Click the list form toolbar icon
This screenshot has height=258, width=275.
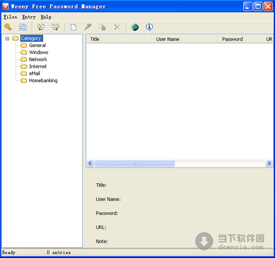[22, 27]
